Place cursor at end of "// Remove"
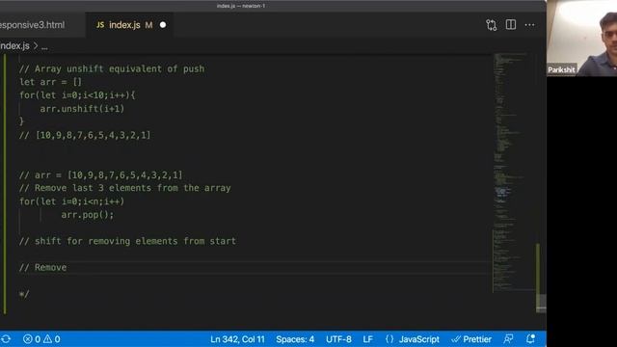The image size is (617, 347). 67,268
